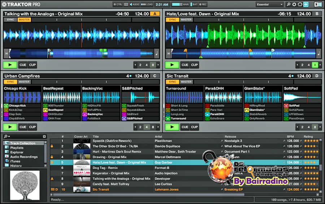The width and height of the screenshot is (325, 204).
Task: Click the GlamStabs* sample slot icon
Action: [247, 110]
